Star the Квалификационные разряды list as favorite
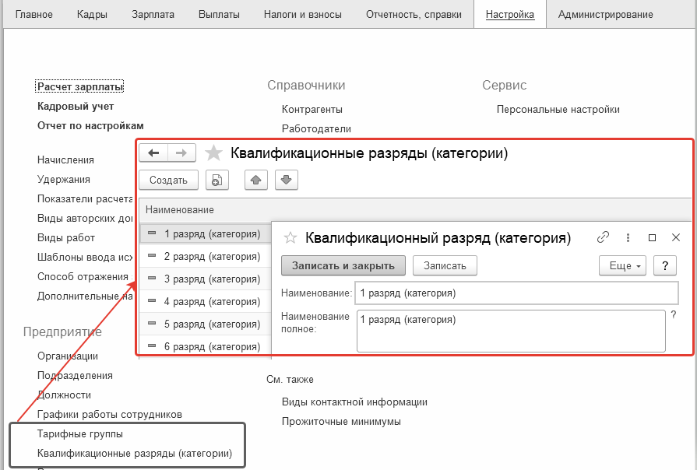This screenshot has height=470, width=697. click(x=214, y=153)
